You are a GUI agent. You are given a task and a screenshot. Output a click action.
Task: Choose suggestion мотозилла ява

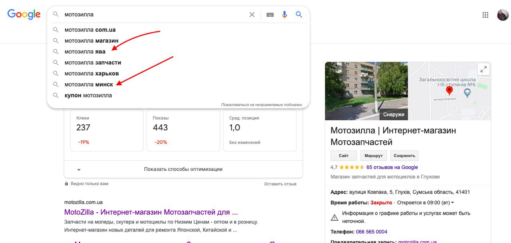coord(178,51)
